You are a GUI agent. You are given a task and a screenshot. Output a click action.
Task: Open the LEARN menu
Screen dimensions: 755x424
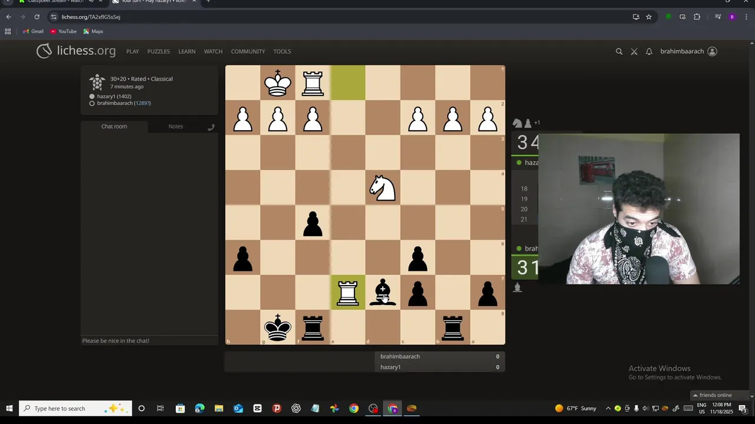tap(187, 51)
